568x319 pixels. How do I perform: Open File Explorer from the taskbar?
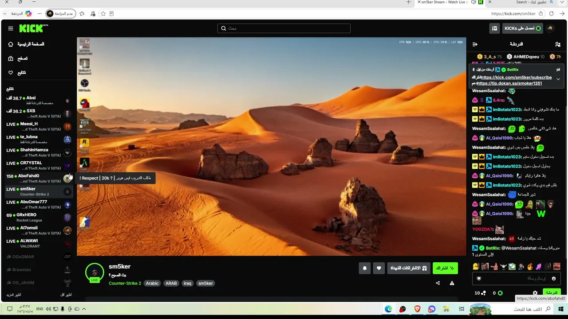pos(446,309)
